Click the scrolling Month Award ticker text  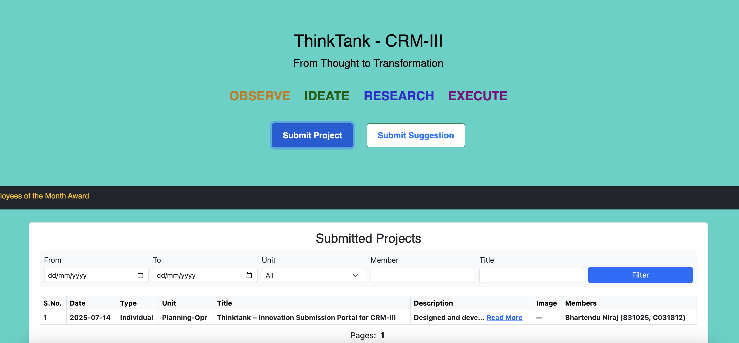tap(45, 196)
